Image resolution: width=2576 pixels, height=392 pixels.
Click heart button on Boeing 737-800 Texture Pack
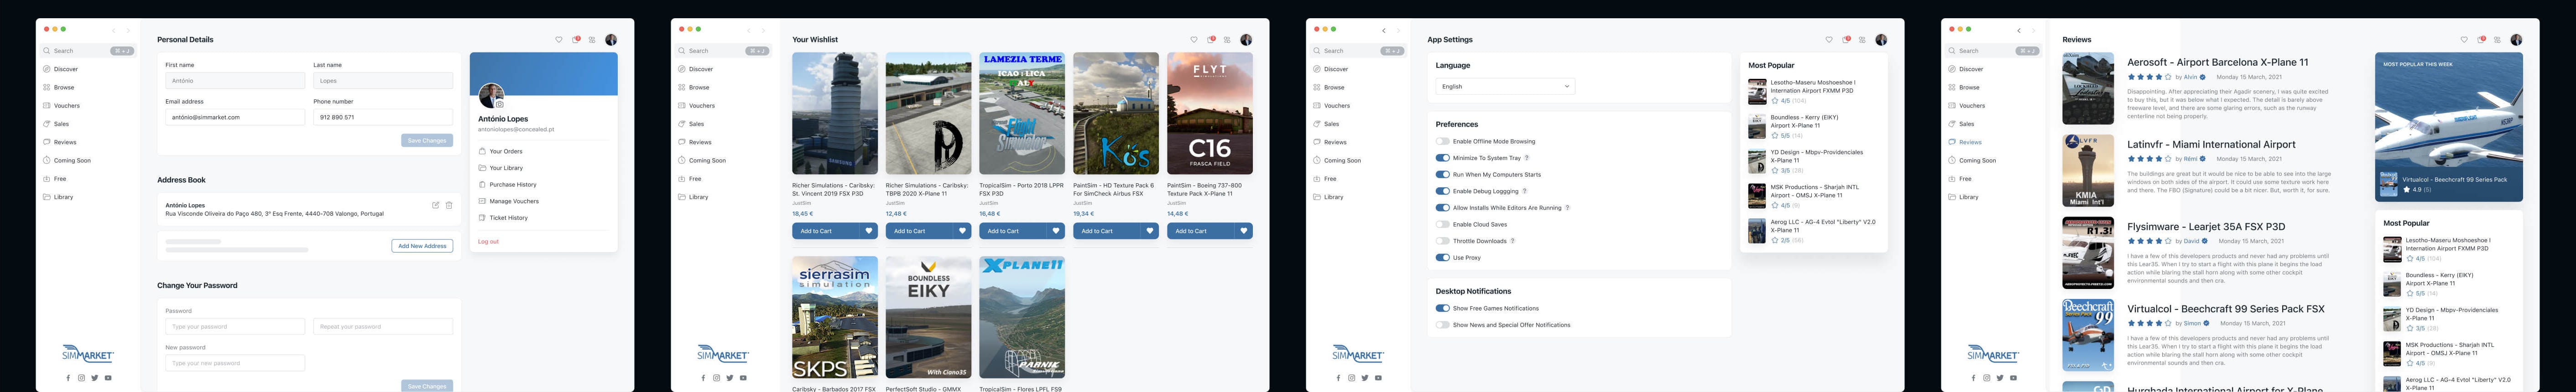(x=1244, y=231)
